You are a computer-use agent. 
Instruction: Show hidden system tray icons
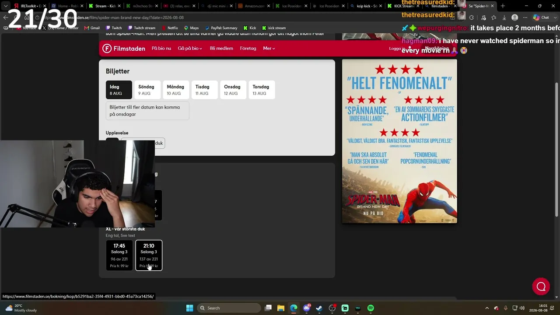point(487,308)
